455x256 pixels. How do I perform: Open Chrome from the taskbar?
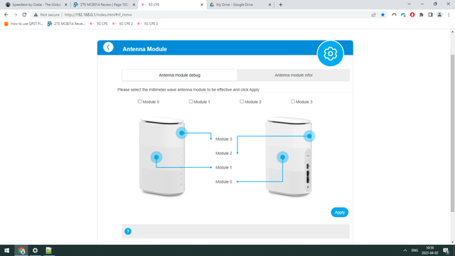pyautogui.click(x=21, y=250)
